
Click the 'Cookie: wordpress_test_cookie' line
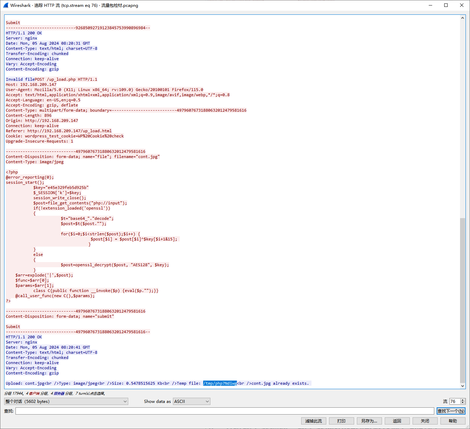click(x=65, y=136)
